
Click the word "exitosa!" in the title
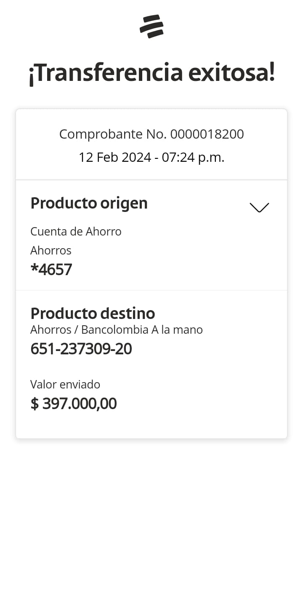[x=231, y=73]
